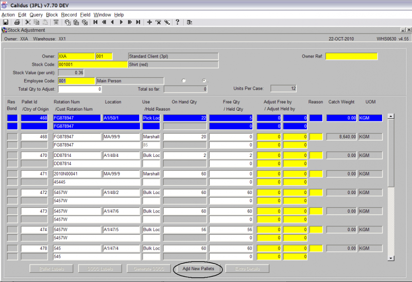The height and width of the screenshot is (282, 412).
Task: Click the Stock Adjustment window icon
Action: click(x=4, y=30)
